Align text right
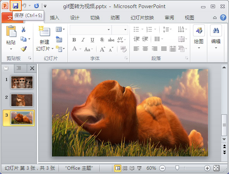229x174 pixels. click(x=154, y=48)
